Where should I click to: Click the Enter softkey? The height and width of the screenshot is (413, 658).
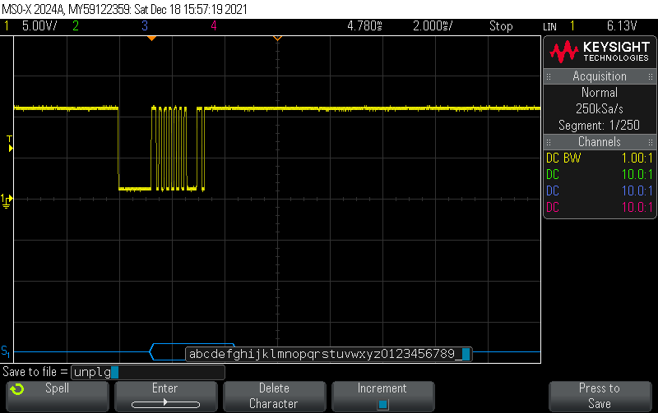click(166, 397)
